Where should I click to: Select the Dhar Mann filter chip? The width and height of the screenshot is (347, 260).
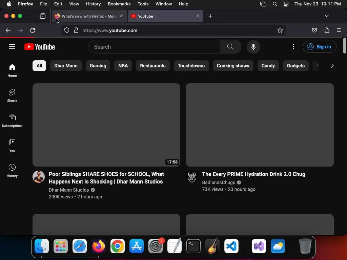(66, 66)
